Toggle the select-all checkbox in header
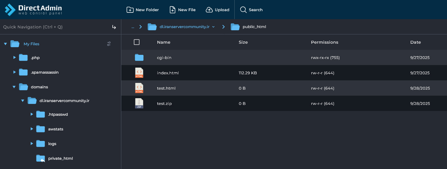The image size is (447, 169). (x=137, y=42)
